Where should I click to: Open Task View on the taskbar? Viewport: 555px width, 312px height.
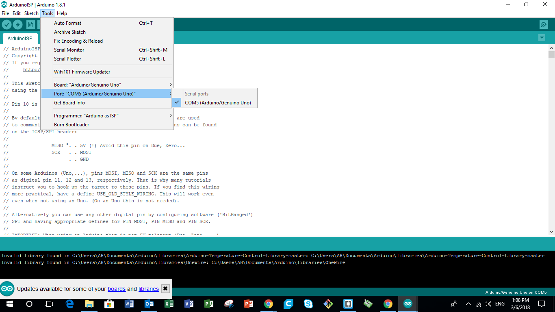(x=48, y=304)
